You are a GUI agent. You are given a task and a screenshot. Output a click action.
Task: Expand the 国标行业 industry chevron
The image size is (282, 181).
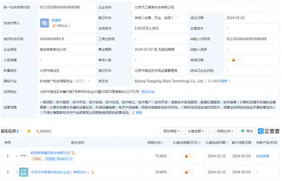click(89, 81)
